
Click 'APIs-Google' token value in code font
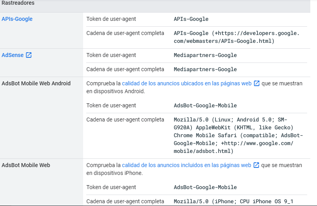[191, 19]
